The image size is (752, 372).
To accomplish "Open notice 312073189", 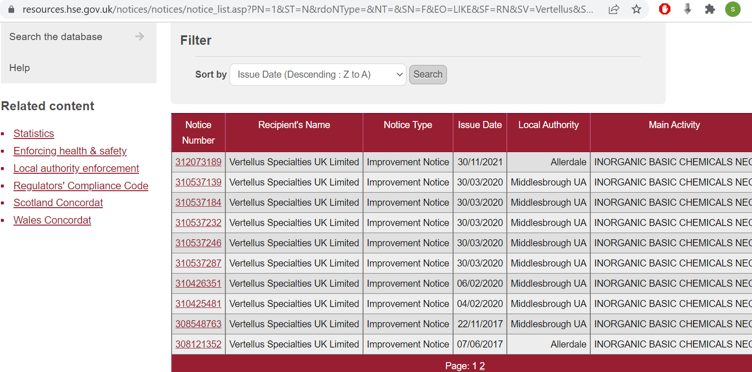I will (198, 162).
